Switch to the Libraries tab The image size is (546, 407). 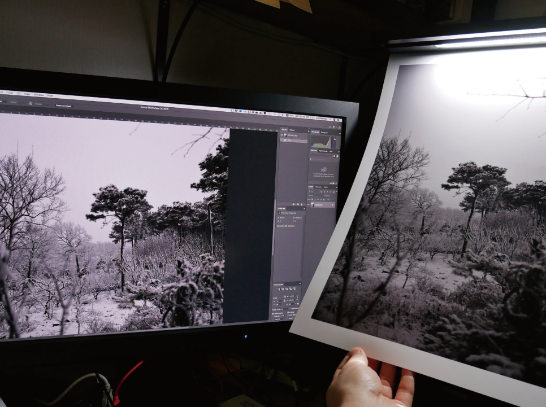[x=313, y=151]
